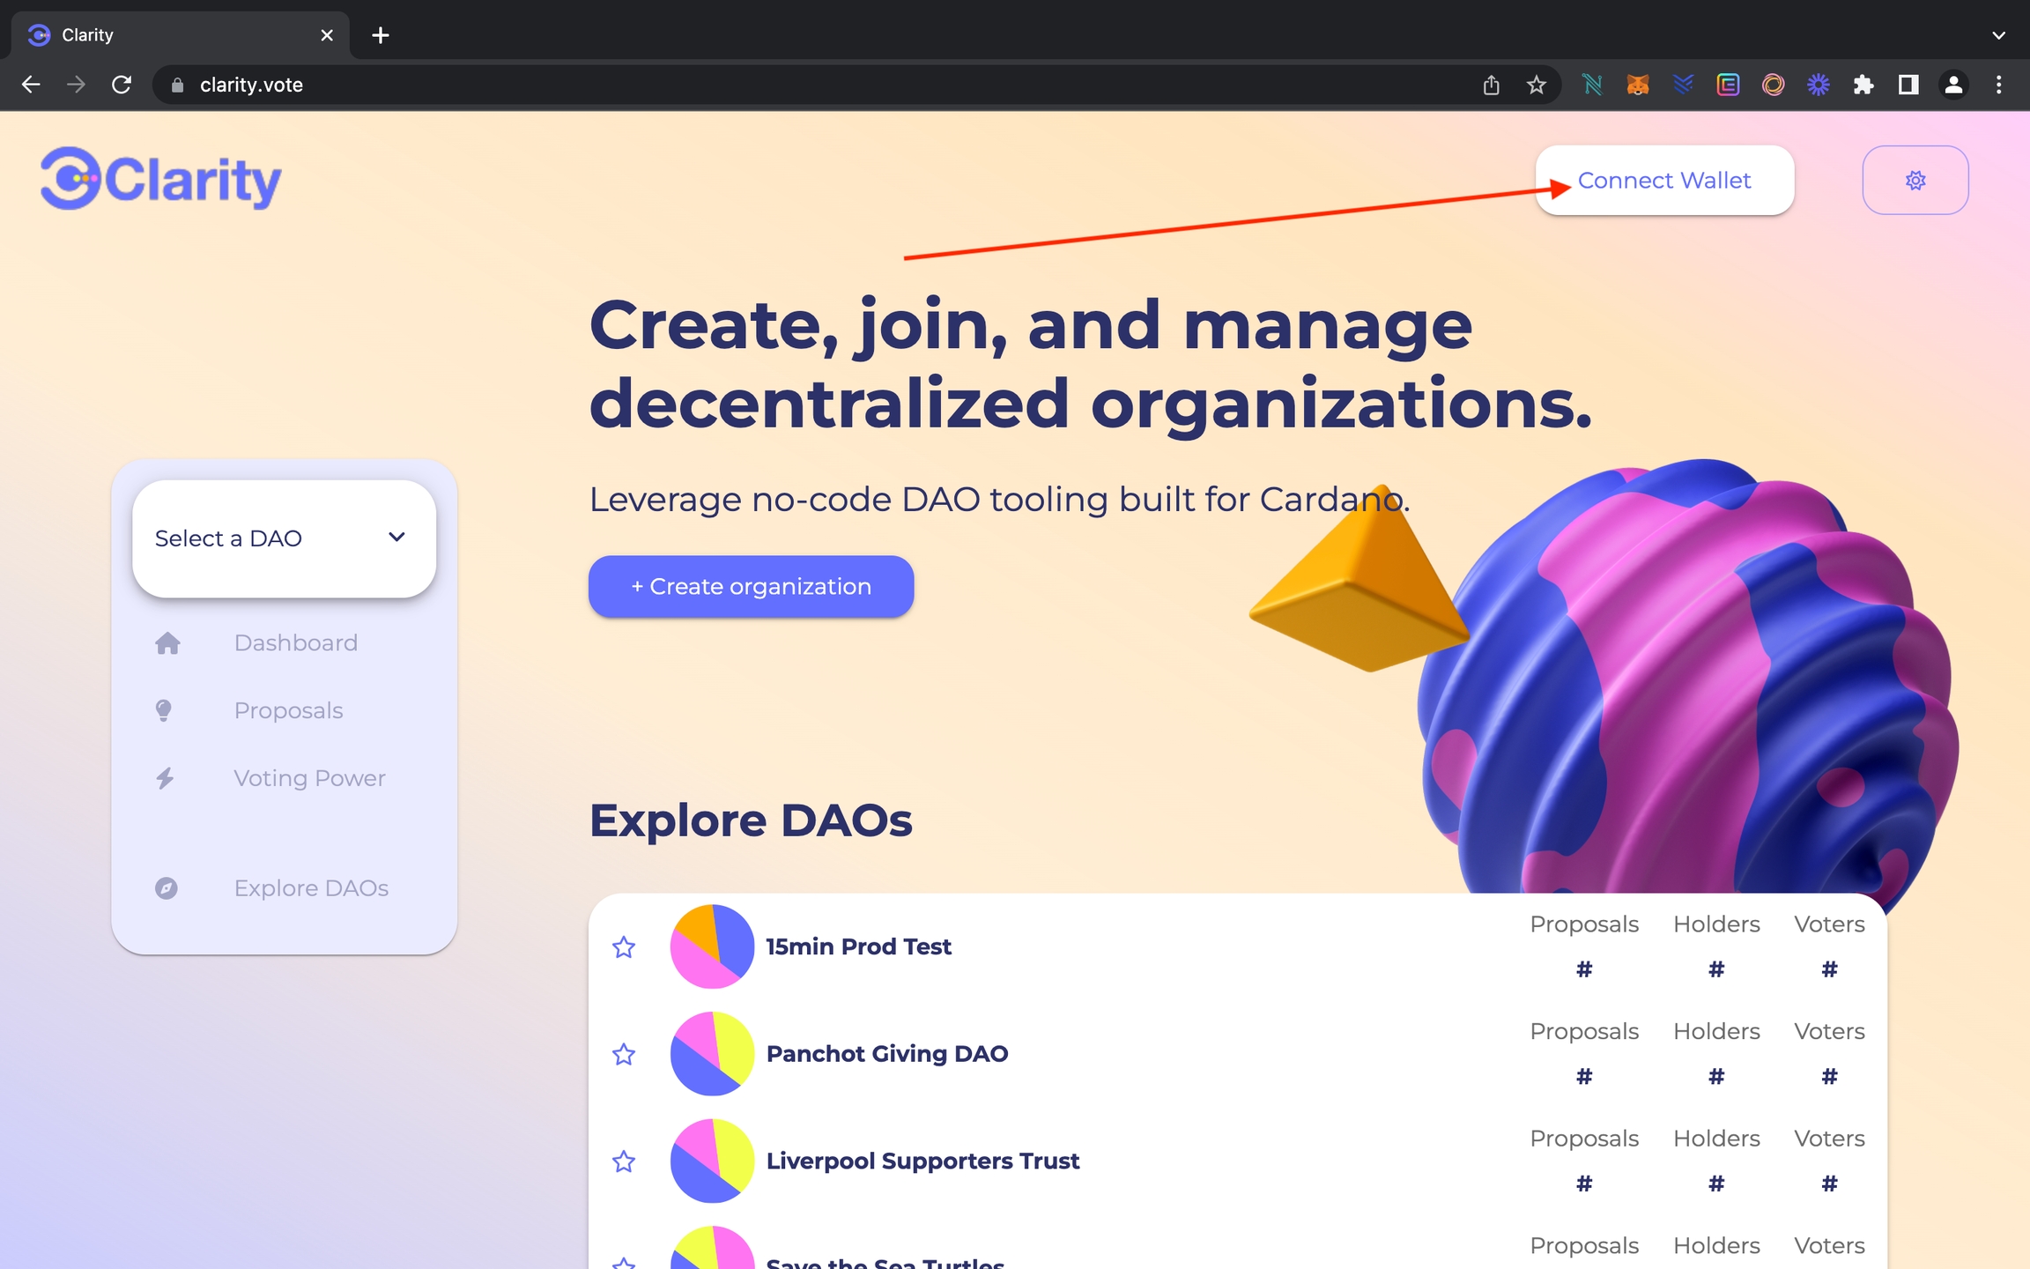Click the Create organization button
2030x1269 pixels.
click(x=751, y=586)
